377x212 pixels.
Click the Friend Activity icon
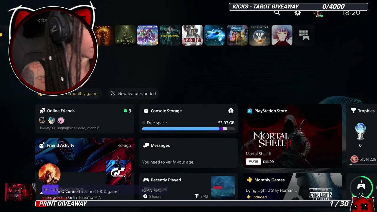[42, 145]
